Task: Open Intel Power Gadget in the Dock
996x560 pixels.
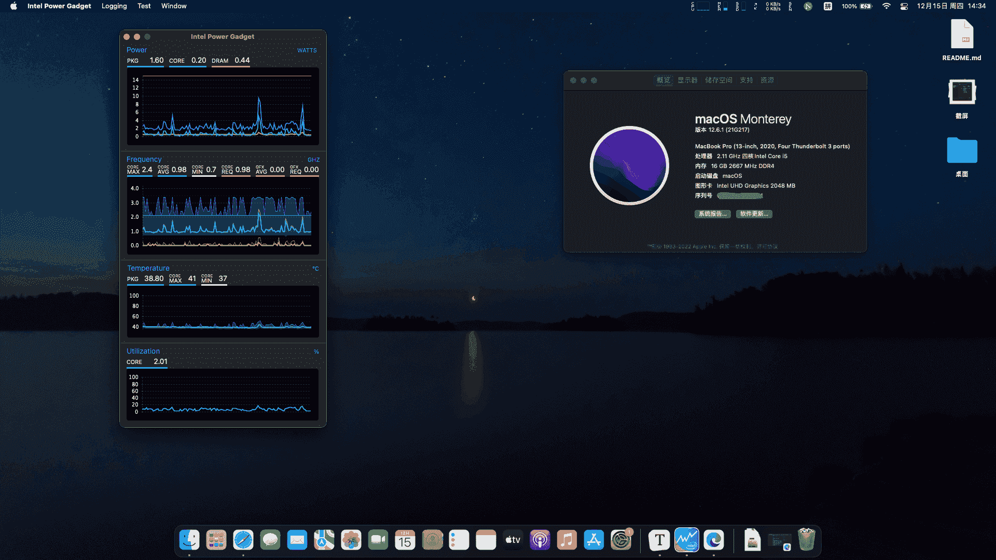Action: tap(686, 540)
